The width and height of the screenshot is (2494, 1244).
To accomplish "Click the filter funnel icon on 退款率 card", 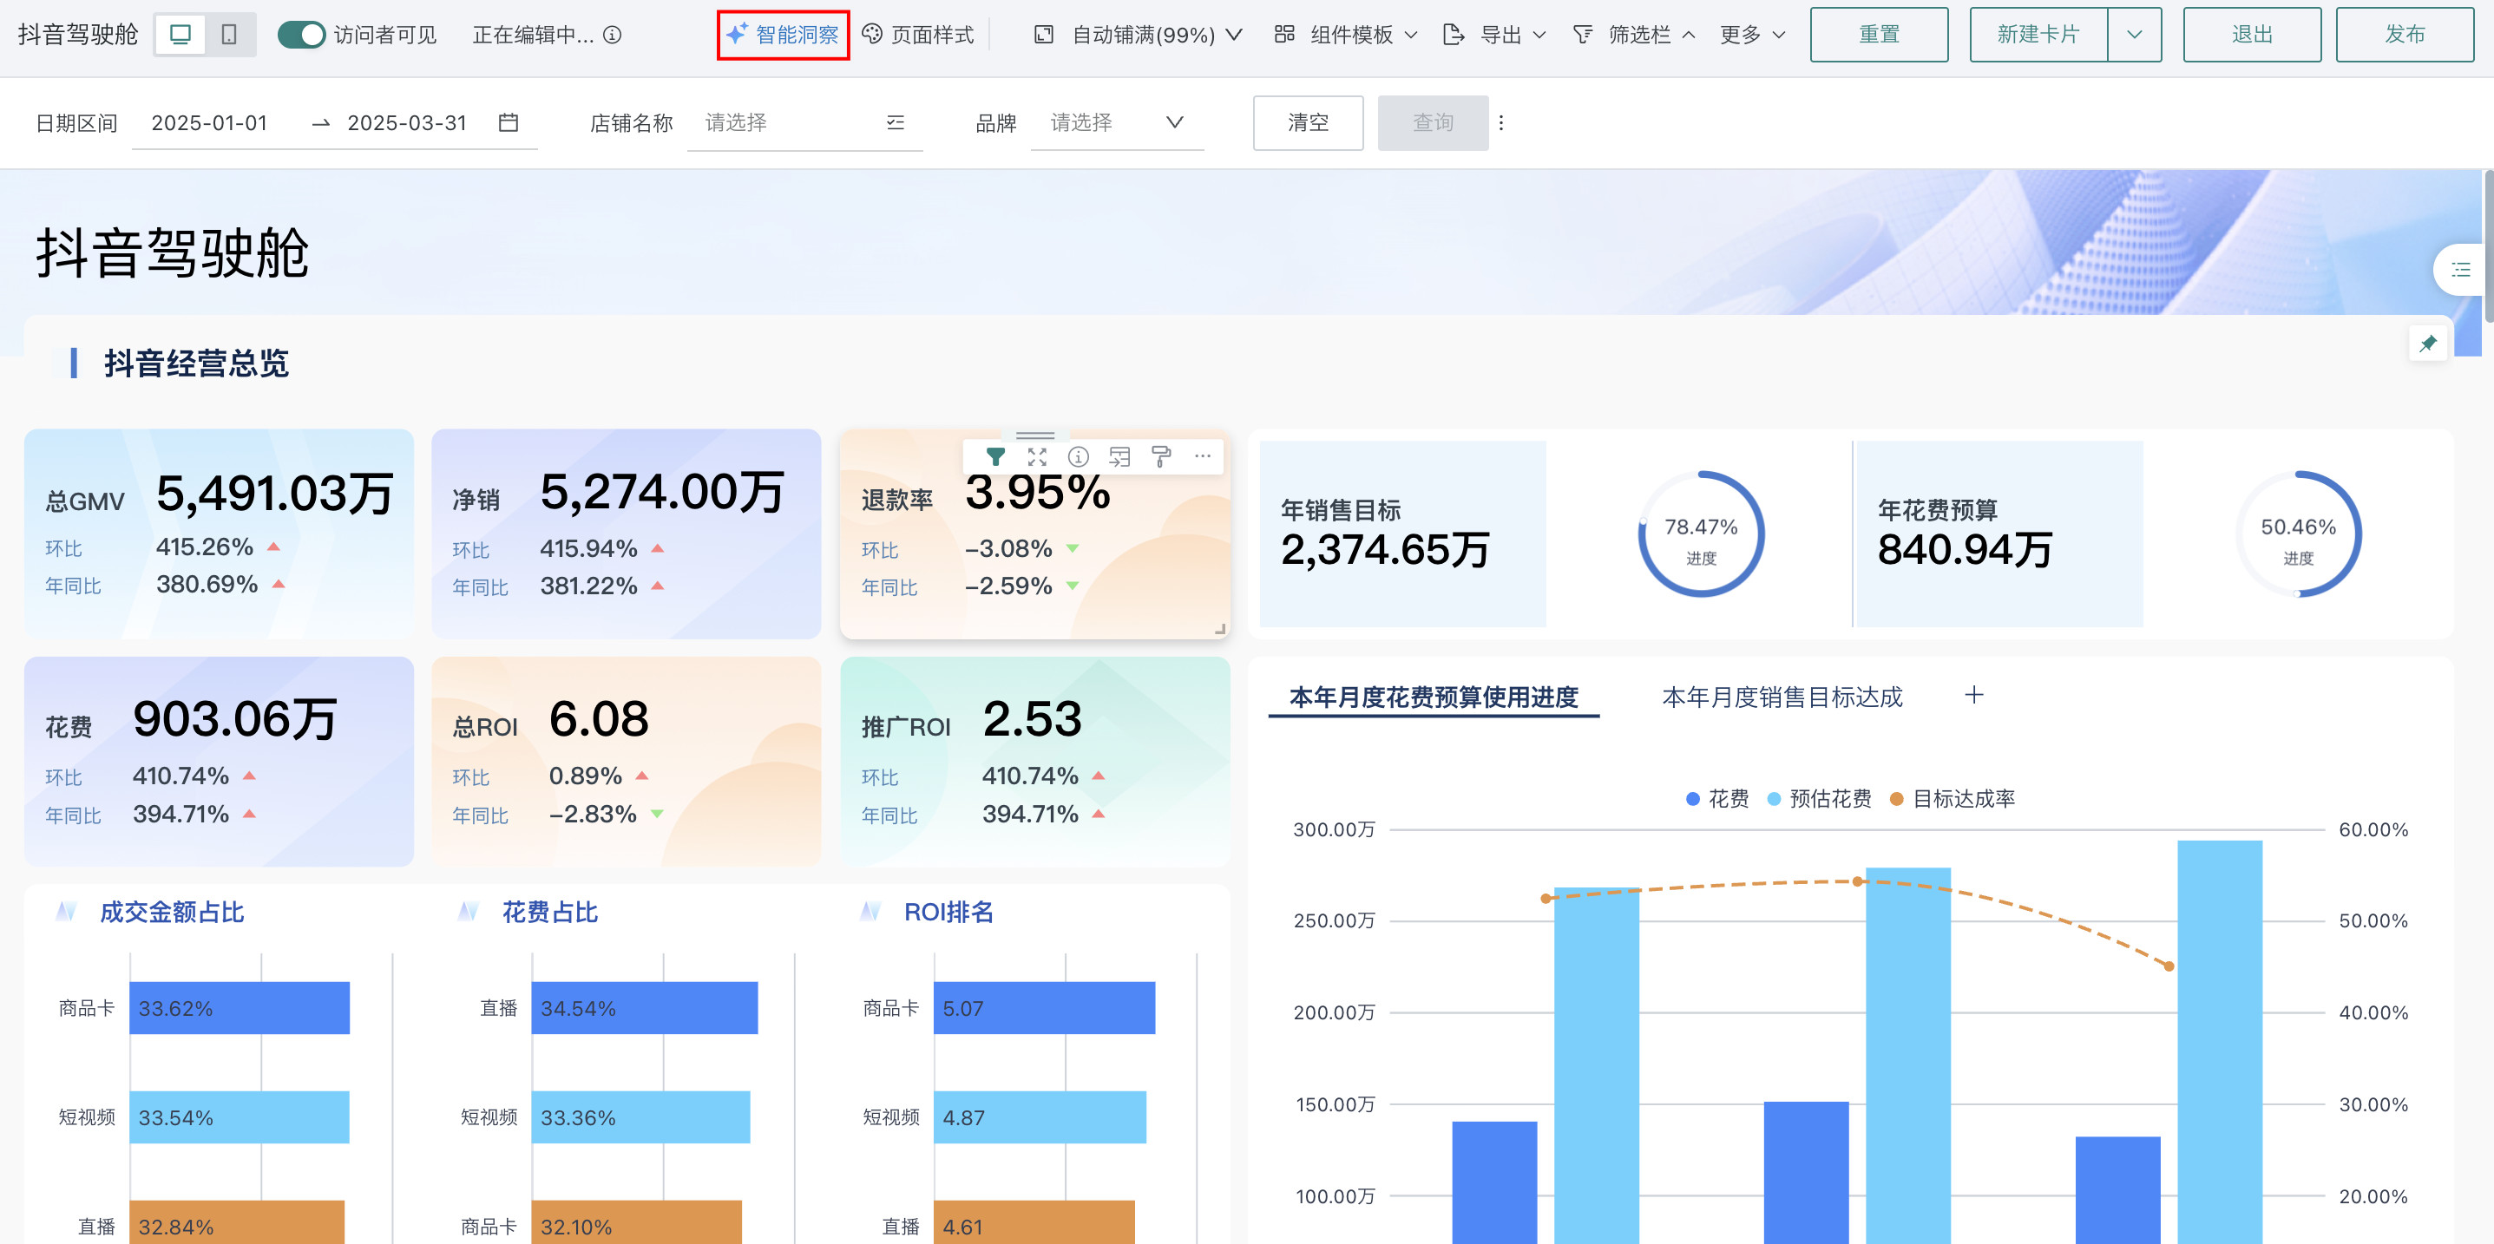I will tap(994, 457).
